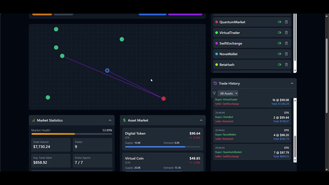The image size is (329, 185).
Task: Click the trade history scroll down arrow
Action: pyautogui.click(x=295, y=160)
